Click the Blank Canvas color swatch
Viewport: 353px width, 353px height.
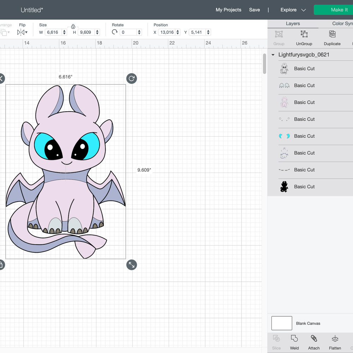coord(282,323)
